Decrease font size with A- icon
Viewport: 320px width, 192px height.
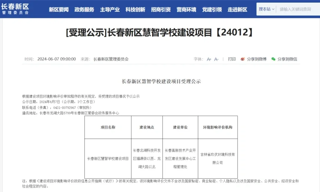click(216, 59)
